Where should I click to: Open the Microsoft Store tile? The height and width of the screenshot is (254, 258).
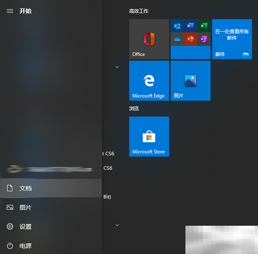149,136
